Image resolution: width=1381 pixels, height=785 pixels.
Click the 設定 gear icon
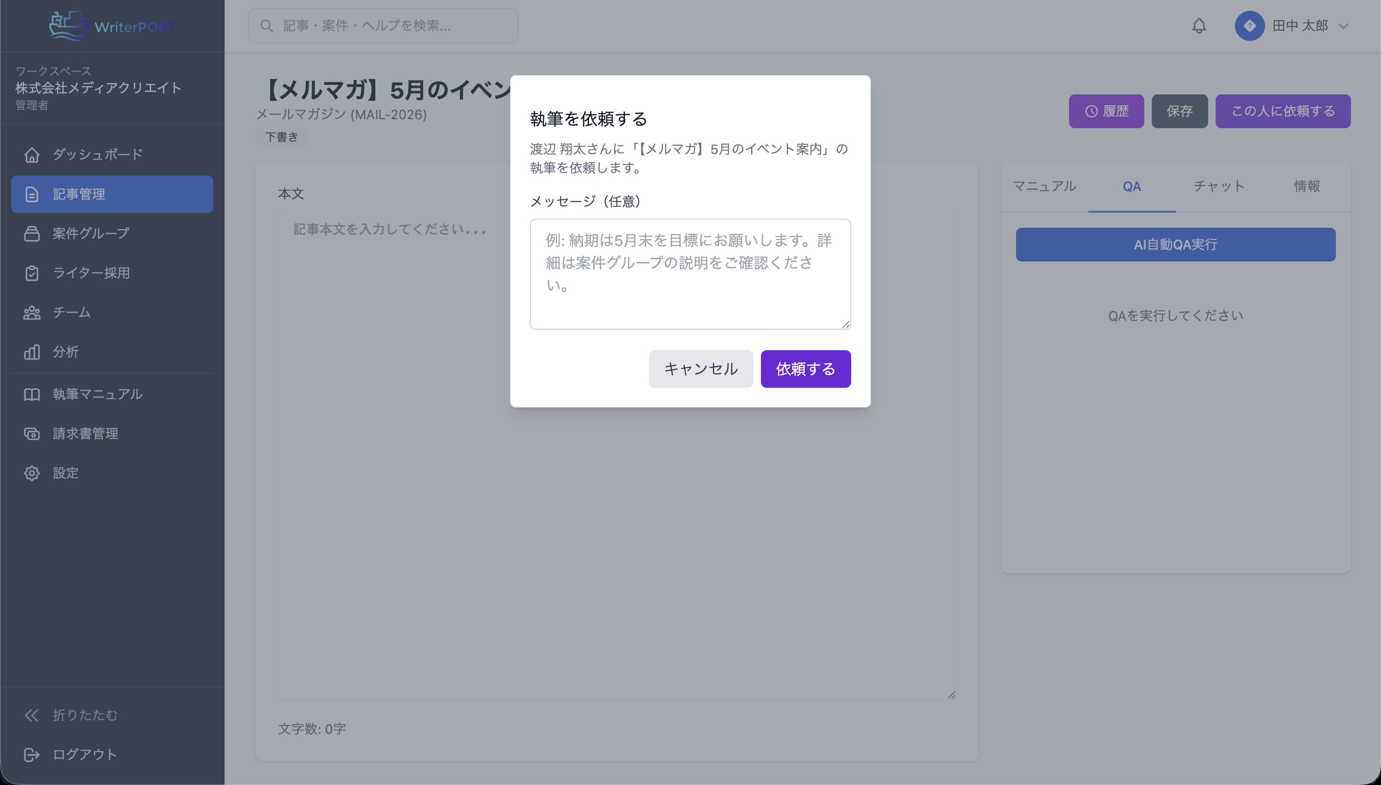(x=32, y=473)
